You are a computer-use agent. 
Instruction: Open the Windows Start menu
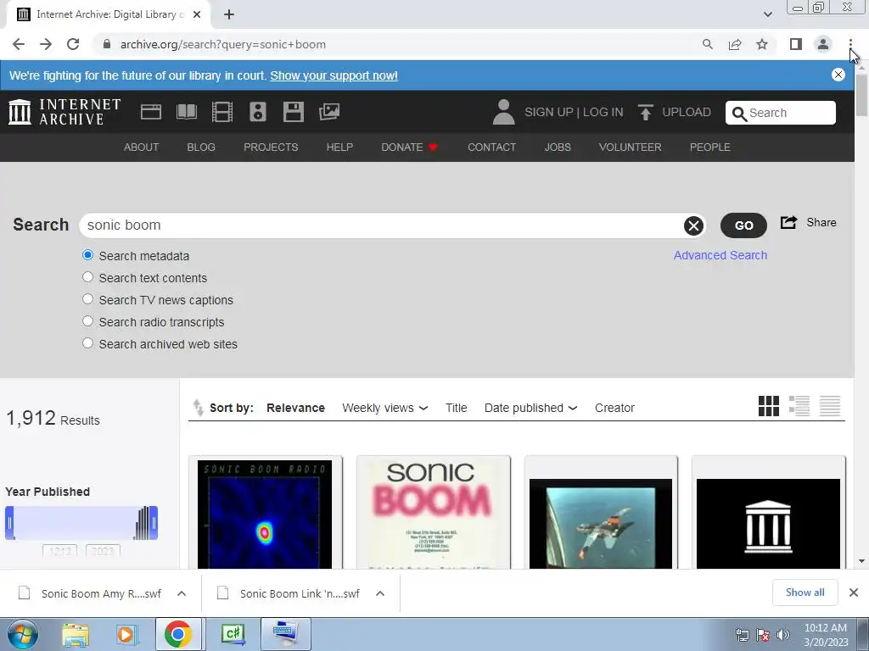[x=23, y=634]
